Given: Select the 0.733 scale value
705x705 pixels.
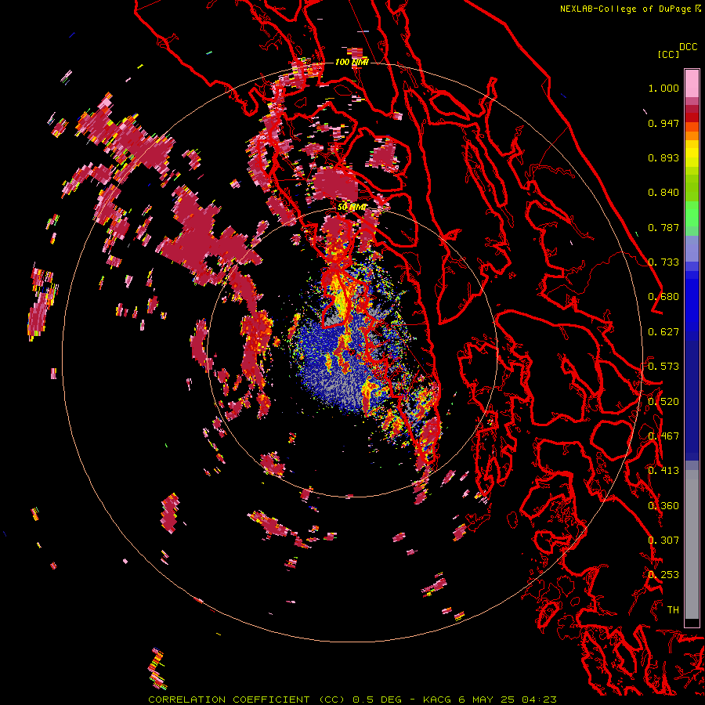Looking at the screenshot, I should point(663,262).
